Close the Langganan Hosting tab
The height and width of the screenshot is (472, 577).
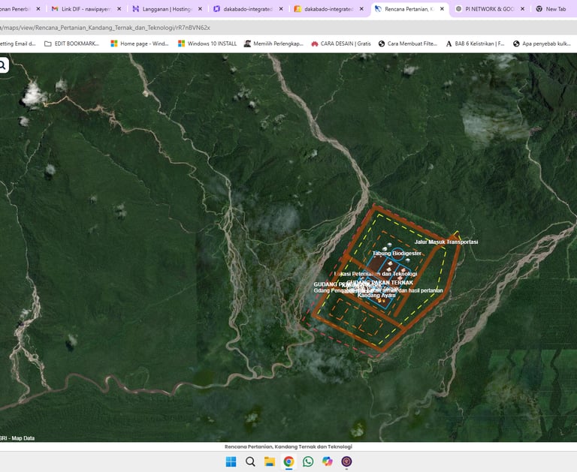pos(200,9)
